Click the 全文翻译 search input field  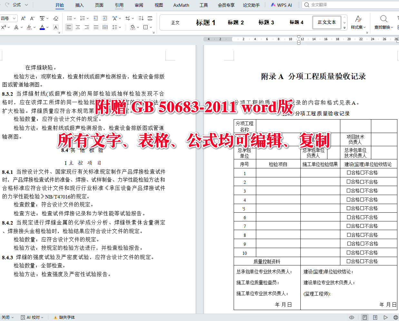351,5
